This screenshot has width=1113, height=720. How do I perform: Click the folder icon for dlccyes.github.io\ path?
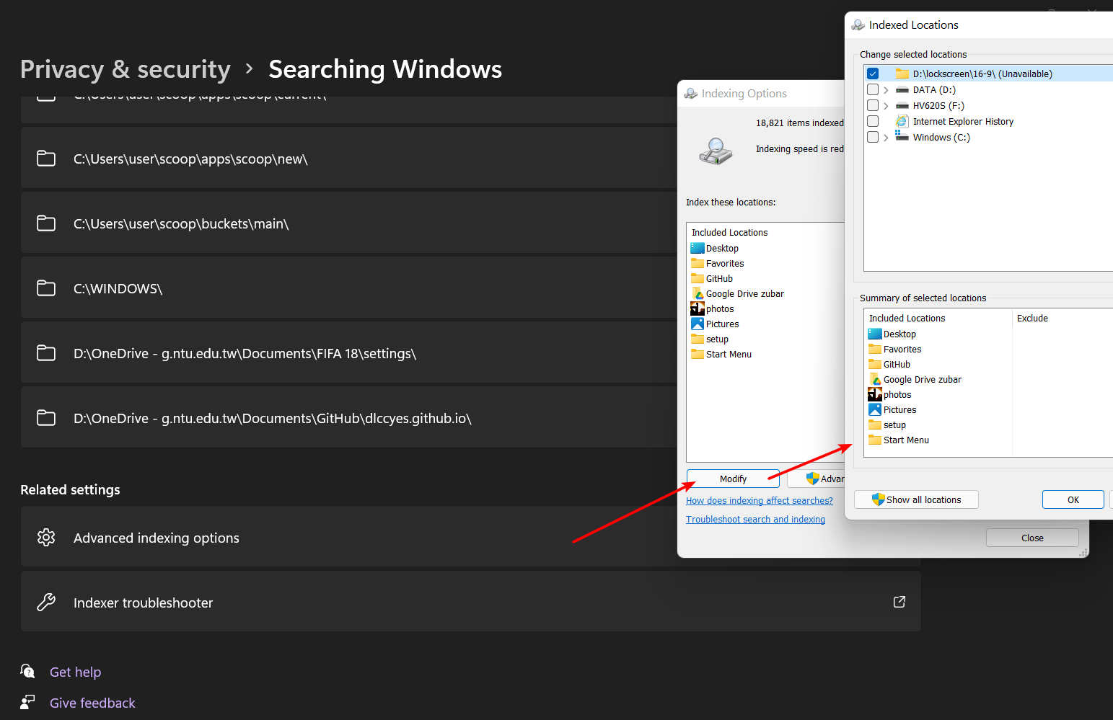tap(46, 418)
